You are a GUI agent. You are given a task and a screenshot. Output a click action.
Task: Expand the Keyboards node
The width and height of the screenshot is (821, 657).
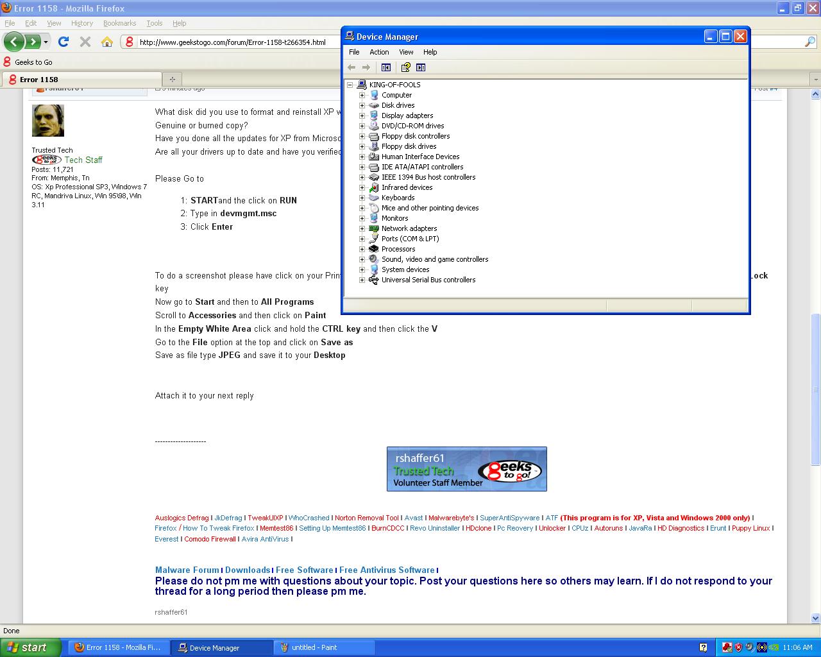coord(362,198)
